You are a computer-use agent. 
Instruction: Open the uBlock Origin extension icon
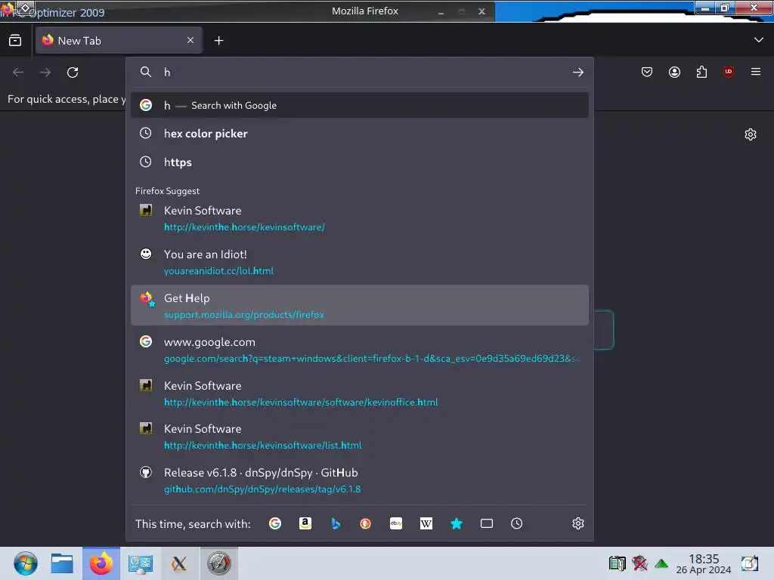click(x=729, y=72)
